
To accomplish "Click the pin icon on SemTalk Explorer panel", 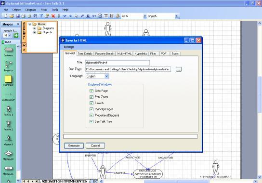I will (x=24, y=45).
